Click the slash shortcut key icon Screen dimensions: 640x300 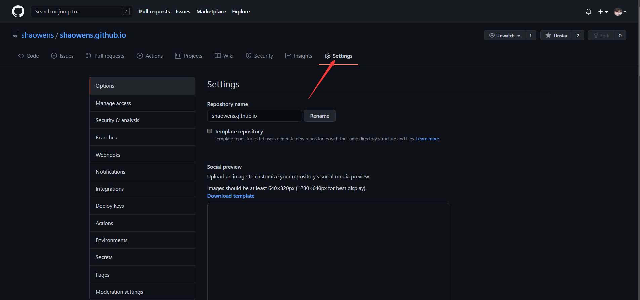126,11
